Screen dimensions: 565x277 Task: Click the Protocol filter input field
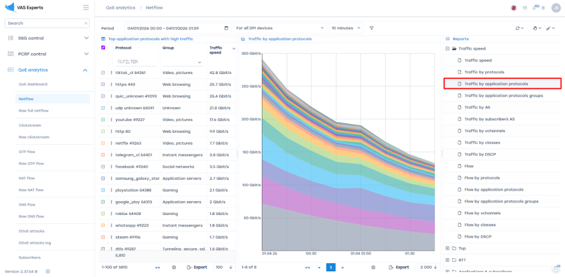137,62
